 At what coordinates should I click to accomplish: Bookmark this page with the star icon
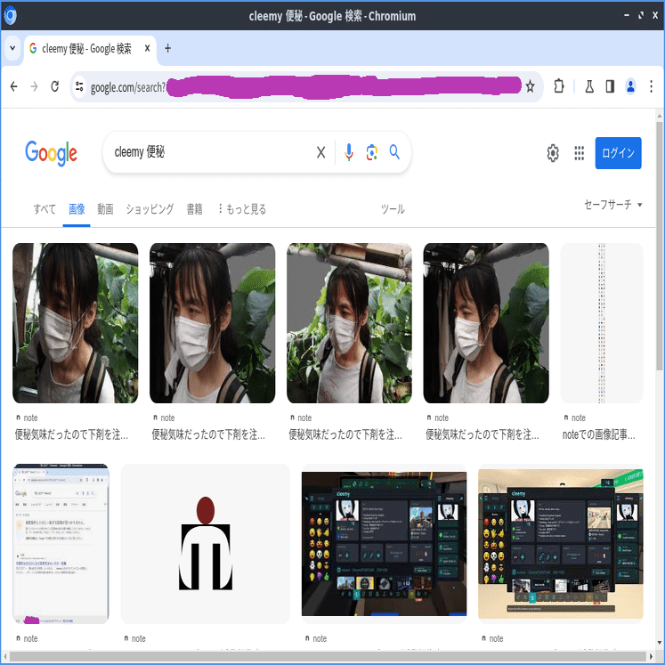point(531,87)
